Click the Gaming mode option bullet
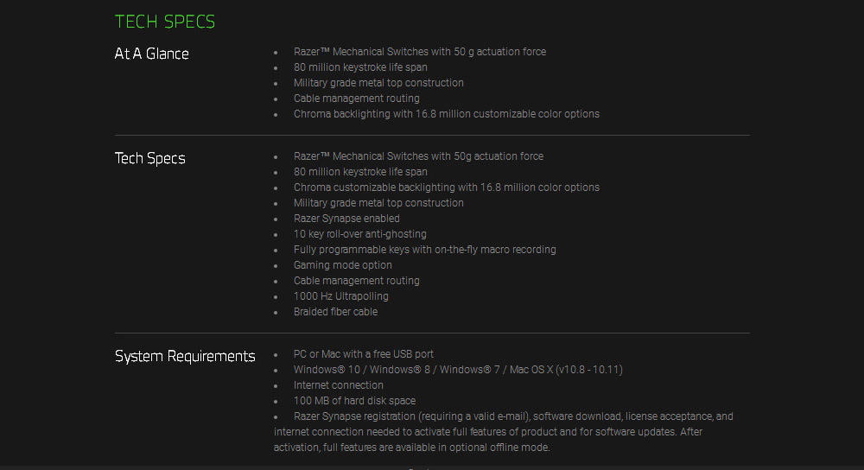The image size is (864, 470). 342,265
